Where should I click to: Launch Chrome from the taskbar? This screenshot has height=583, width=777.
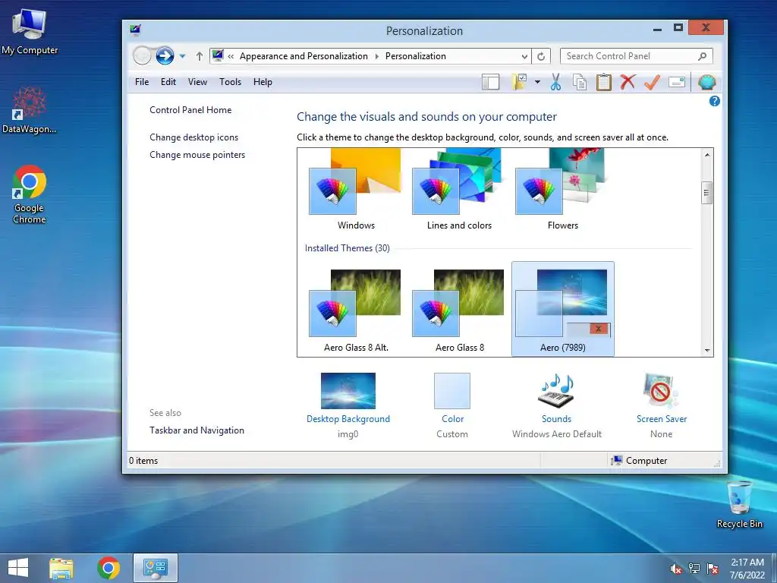(x=109, y=568)
